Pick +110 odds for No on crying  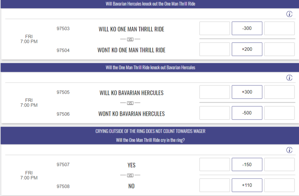coord(247,185)
